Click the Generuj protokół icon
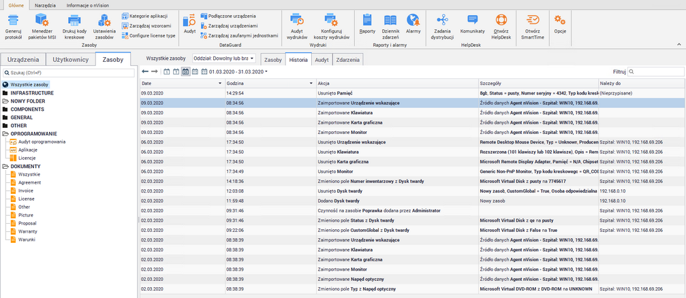 [x=14, y=20]
